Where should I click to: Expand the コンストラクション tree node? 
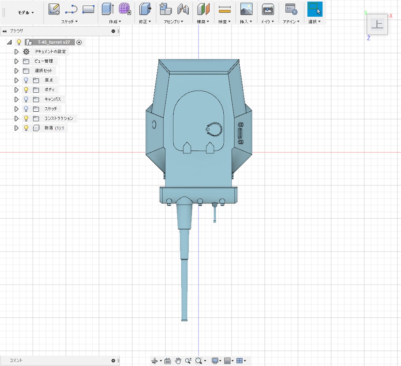[x=16, y=119]
